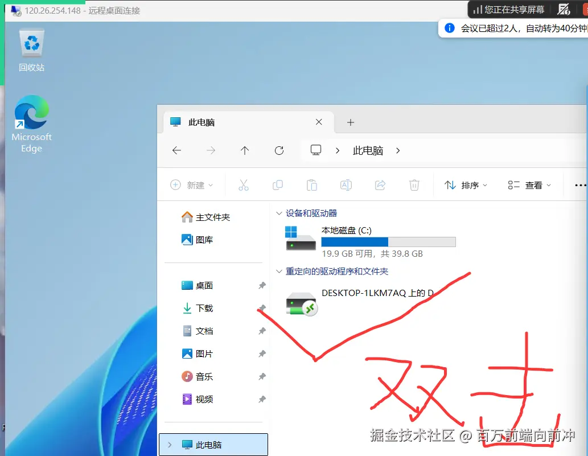Click the Paste icon in the toolbar
Viewport: 588px width, 456px height.
(x=312, y=185)
